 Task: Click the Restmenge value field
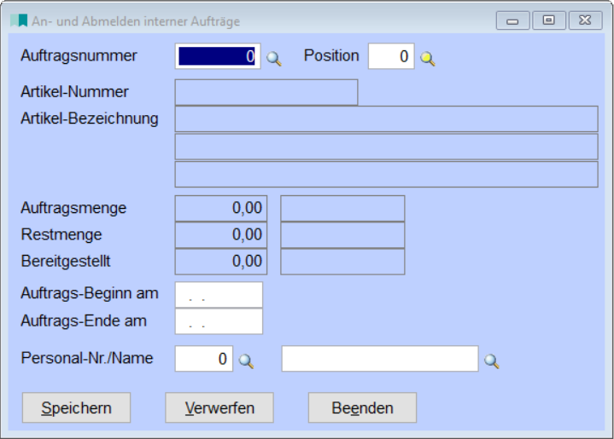[x=221, y=234]
